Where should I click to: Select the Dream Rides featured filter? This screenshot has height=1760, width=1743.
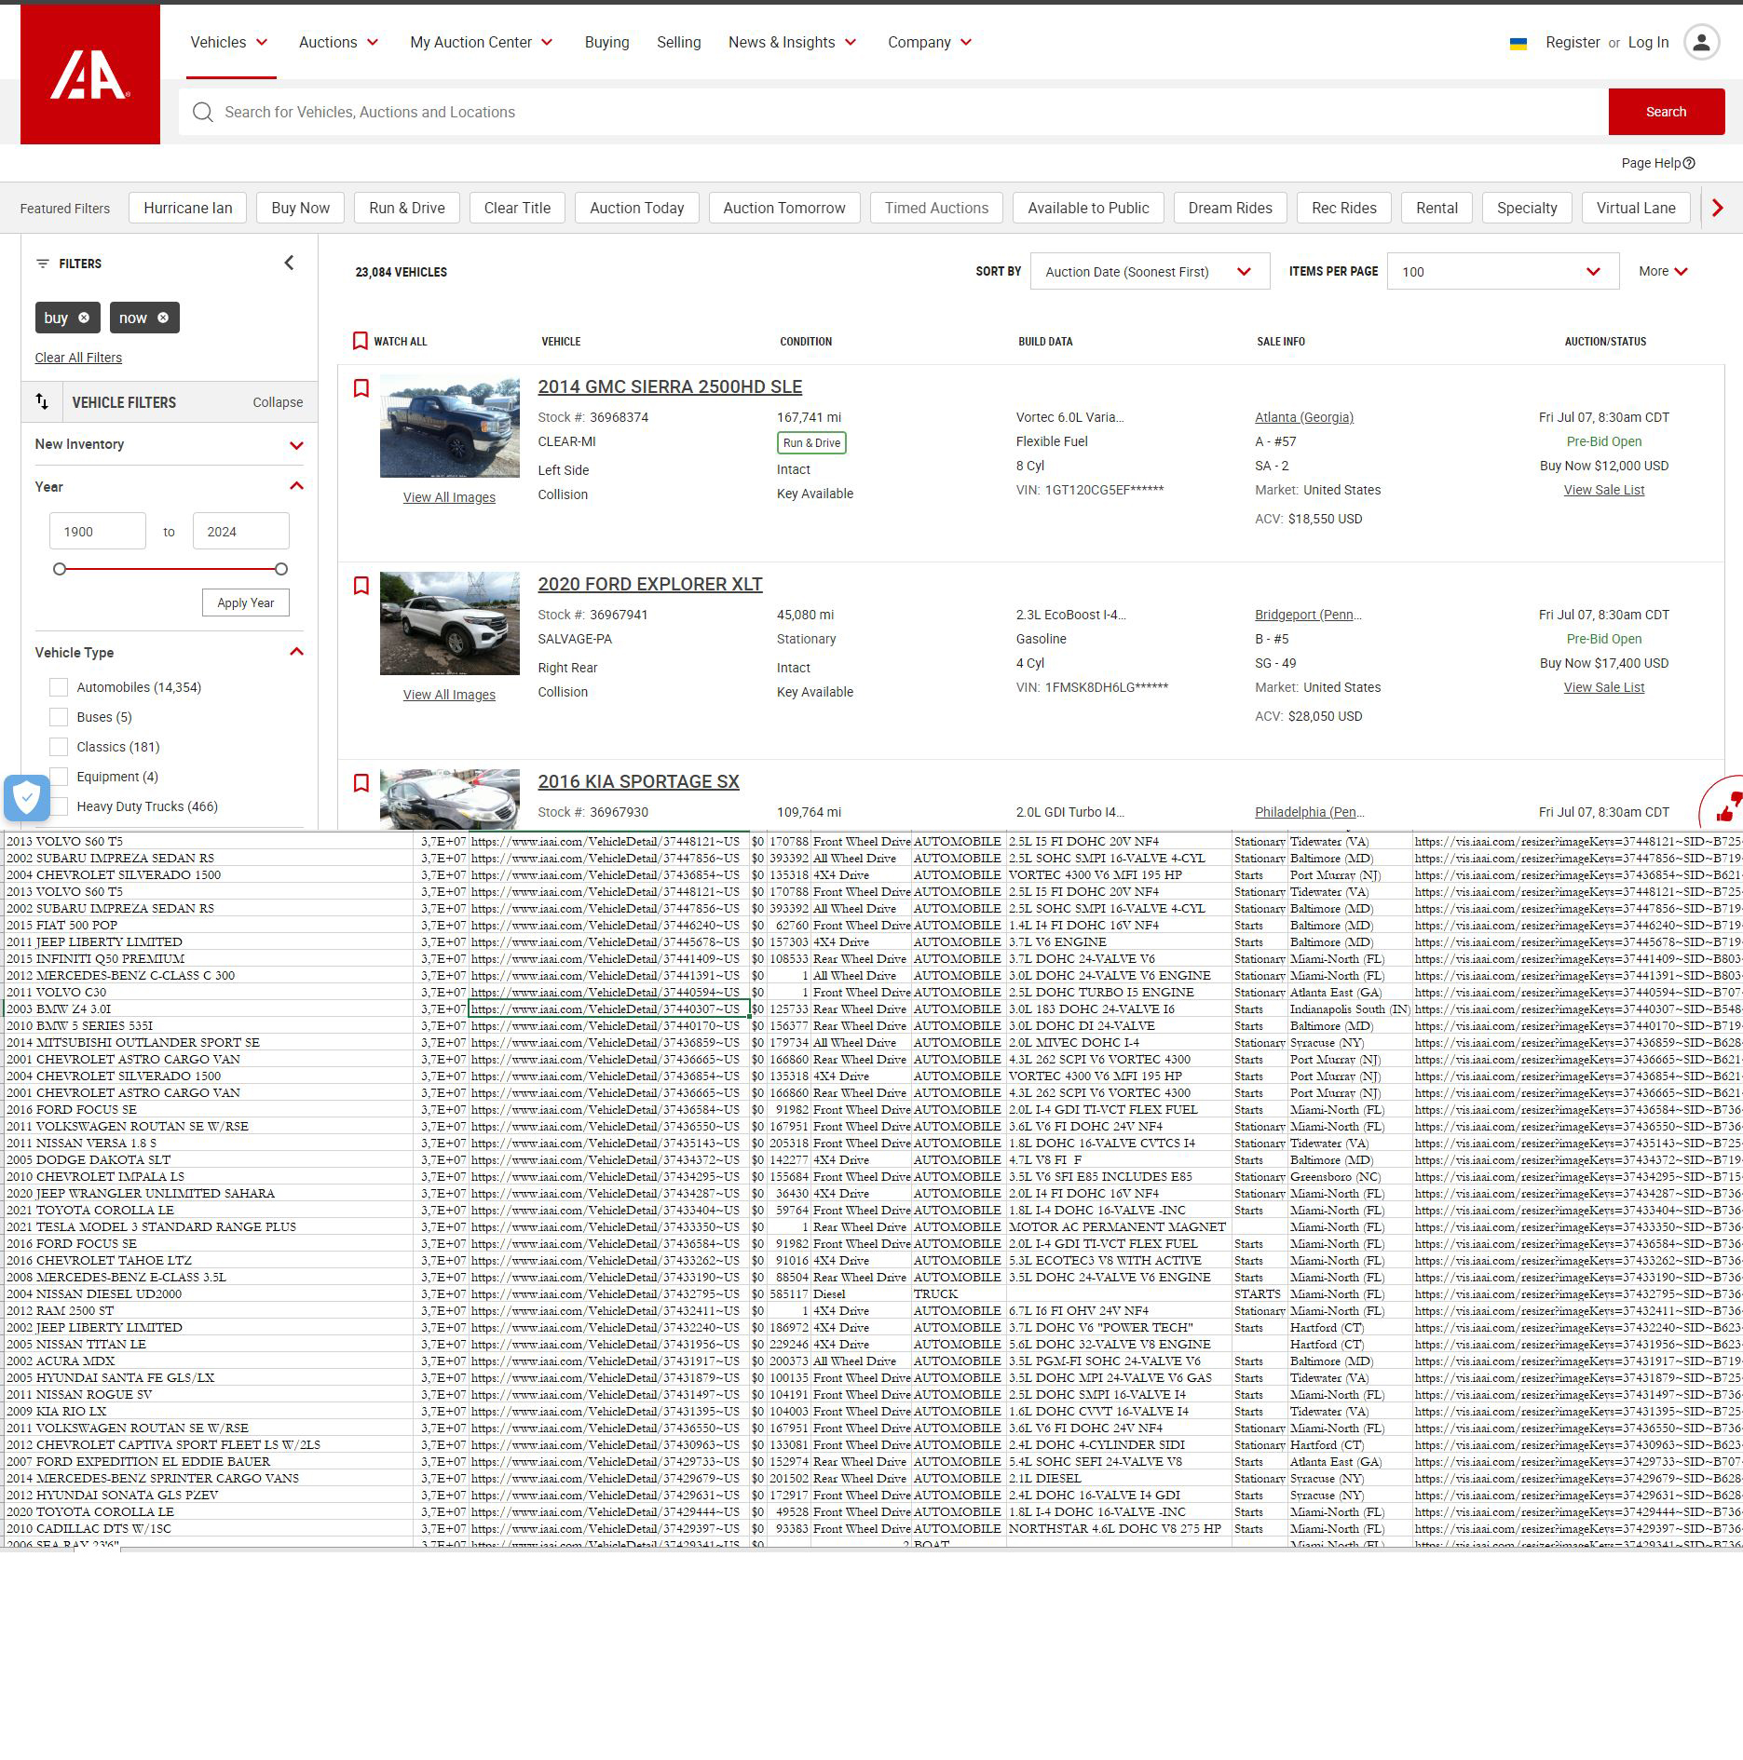[1230, 208]
